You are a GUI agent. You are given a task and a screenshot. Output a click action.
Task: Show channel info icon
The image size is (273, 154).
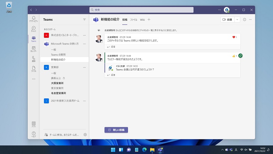pyautogui.click(x=245, y=20)
